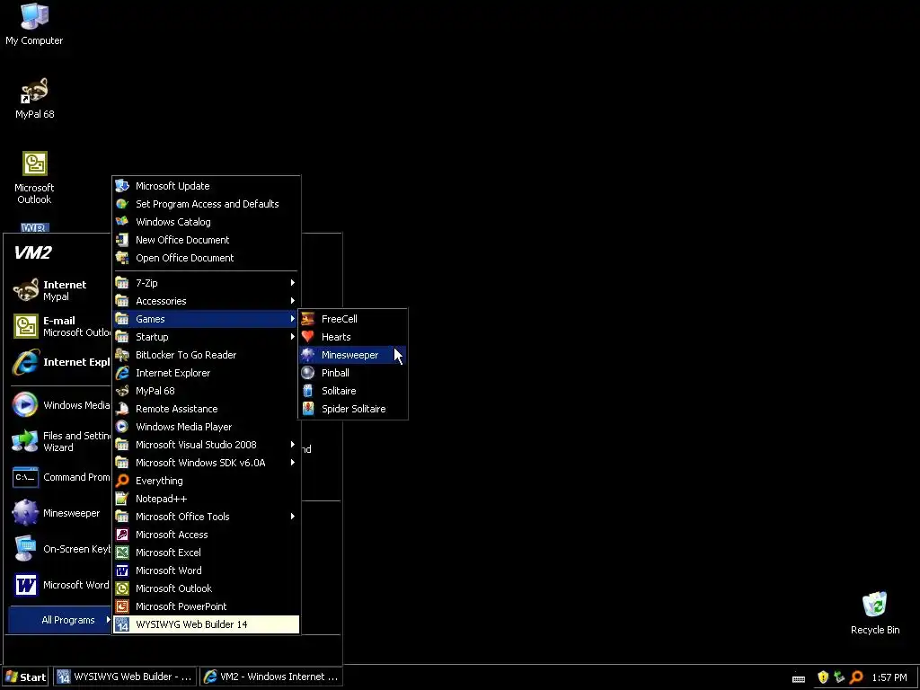Choose Open Office Document

tap(206, 258)
